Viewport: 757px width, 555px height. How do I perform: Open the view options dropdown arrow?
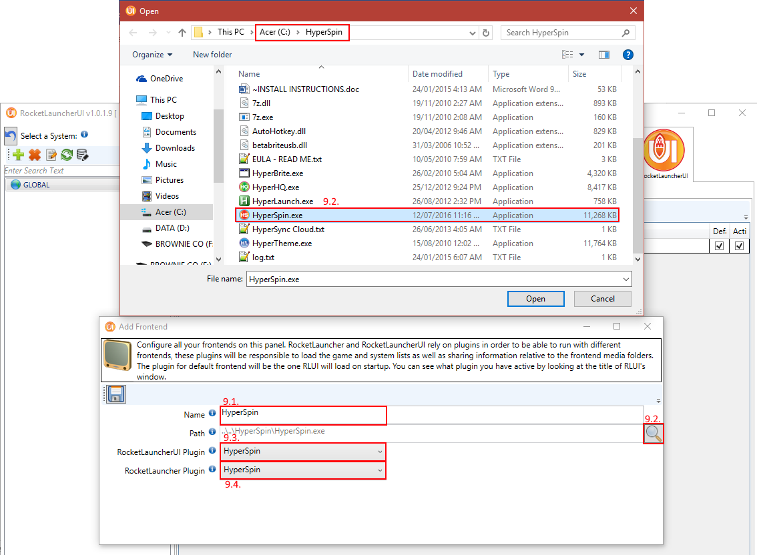point(581,55)
